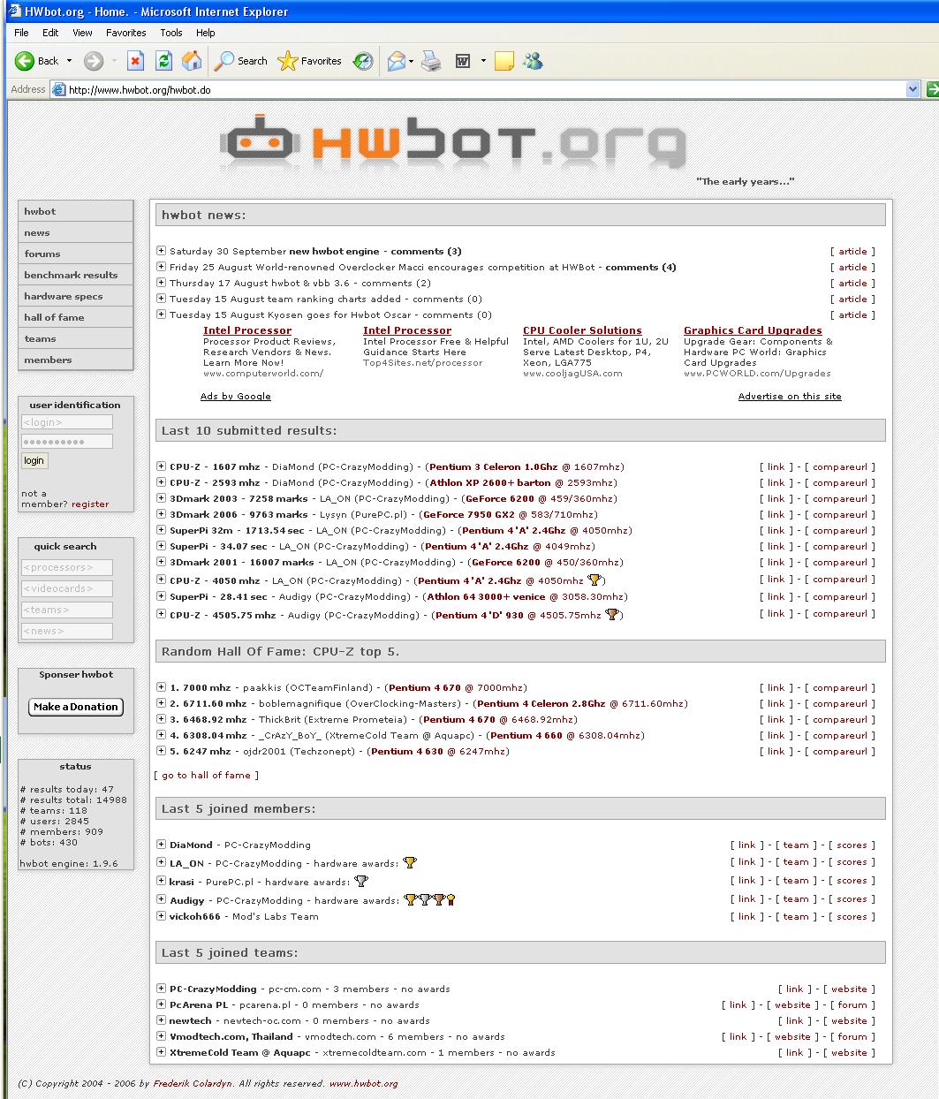
Task: Expand the 3Dmark 2006 9763 marks result
Action: point(161,514)
